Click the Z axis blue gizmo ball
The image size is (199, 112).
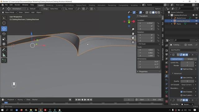tap(129, 17)
